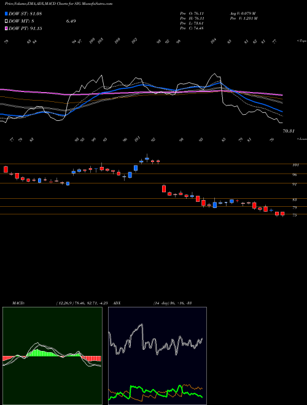This screenshot has height=405, width=307.
Task: Click the 91 price axis label
Action: (295, 185)
